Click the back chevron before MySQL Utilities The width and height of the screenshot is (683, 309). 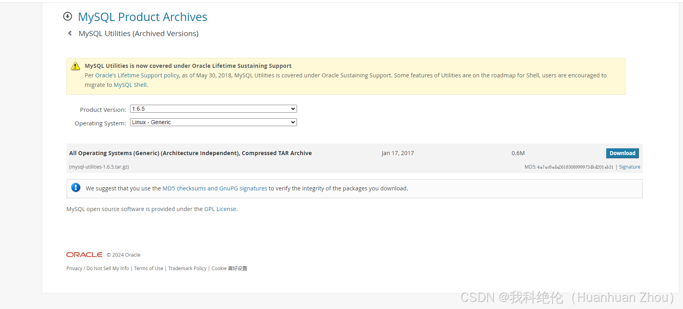[70, 33]
